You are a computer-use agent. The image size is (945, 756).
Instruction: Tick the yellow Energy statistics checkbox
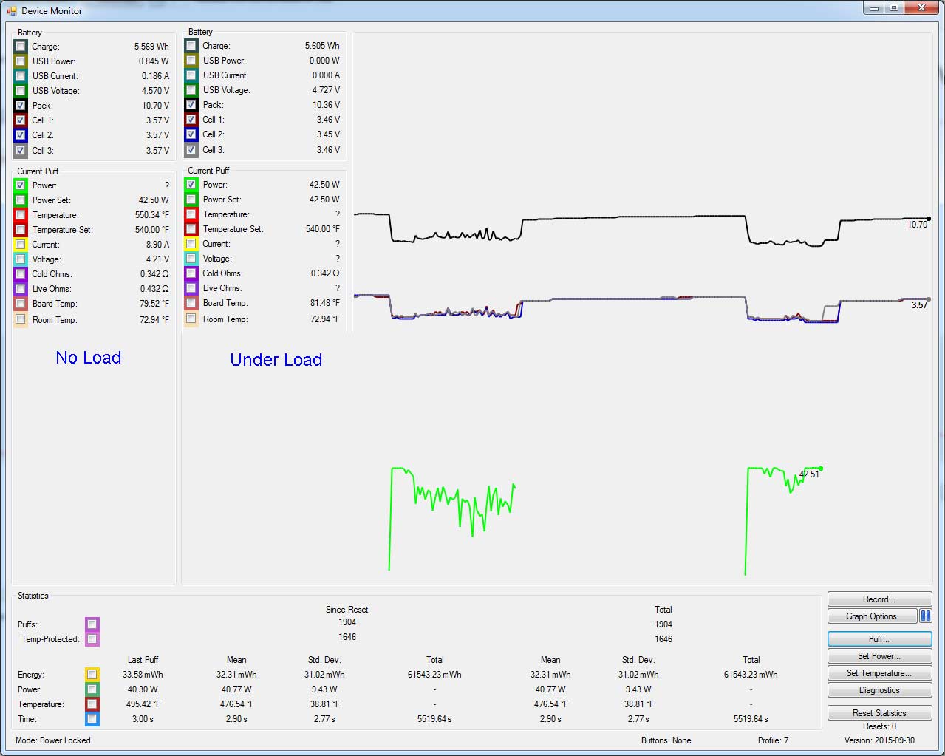92,675
